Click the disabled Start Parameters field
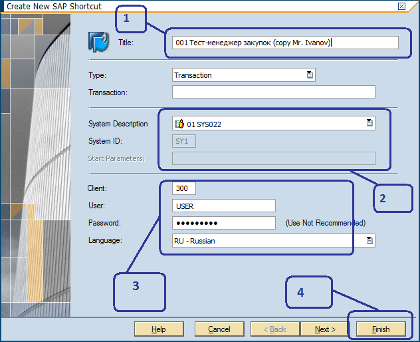The image size is (420, 342). coord(273,158)
